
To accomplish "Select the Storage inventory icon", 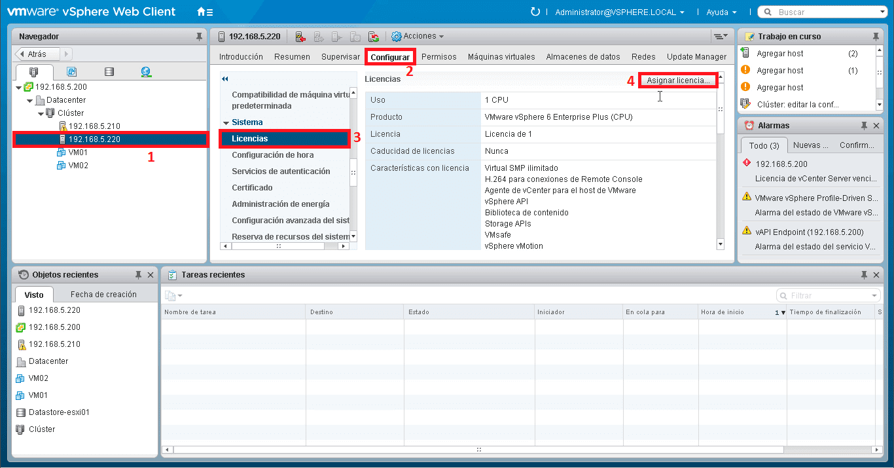I will point(109,72).
